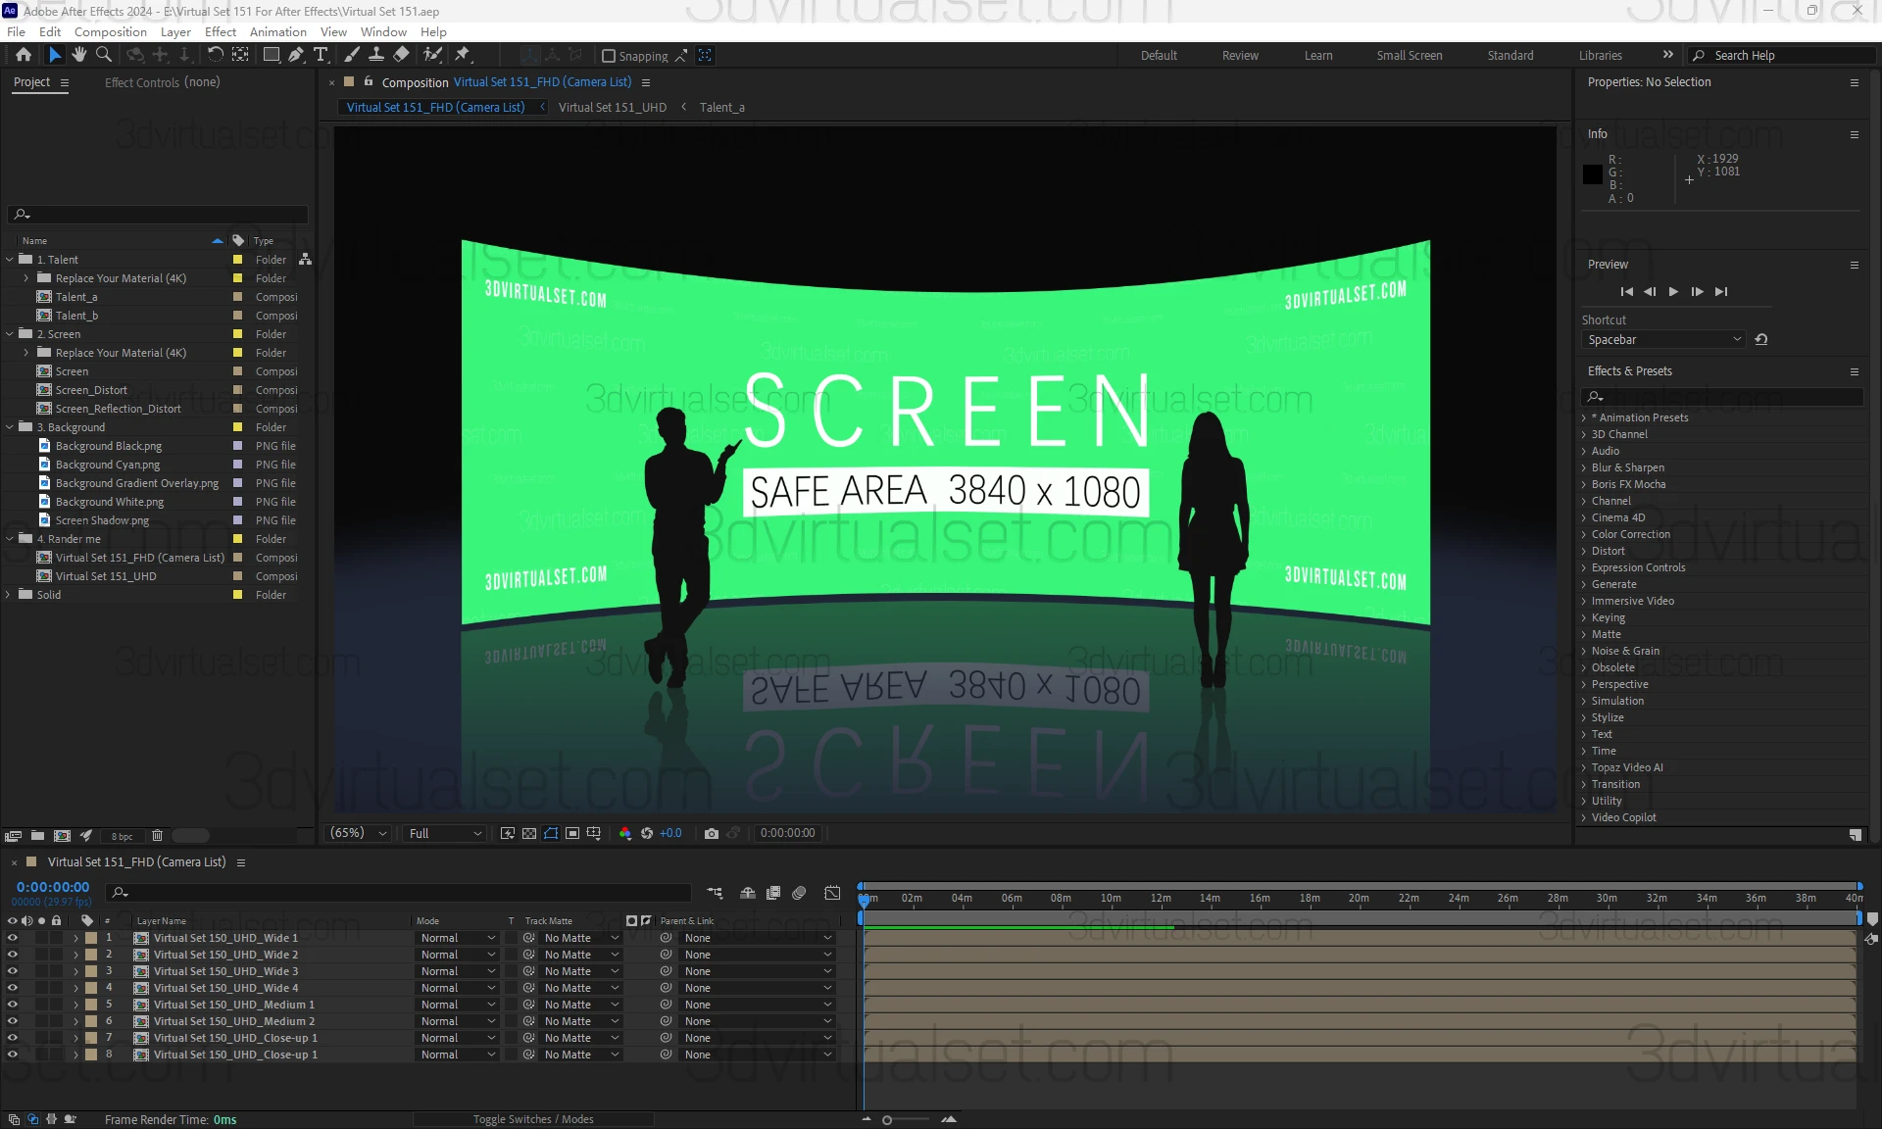Open the Animation menu

[277, 31]
